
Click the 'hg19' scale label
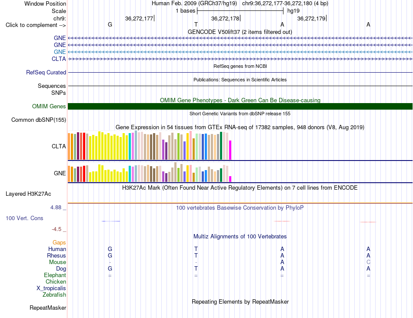point(293,11)
